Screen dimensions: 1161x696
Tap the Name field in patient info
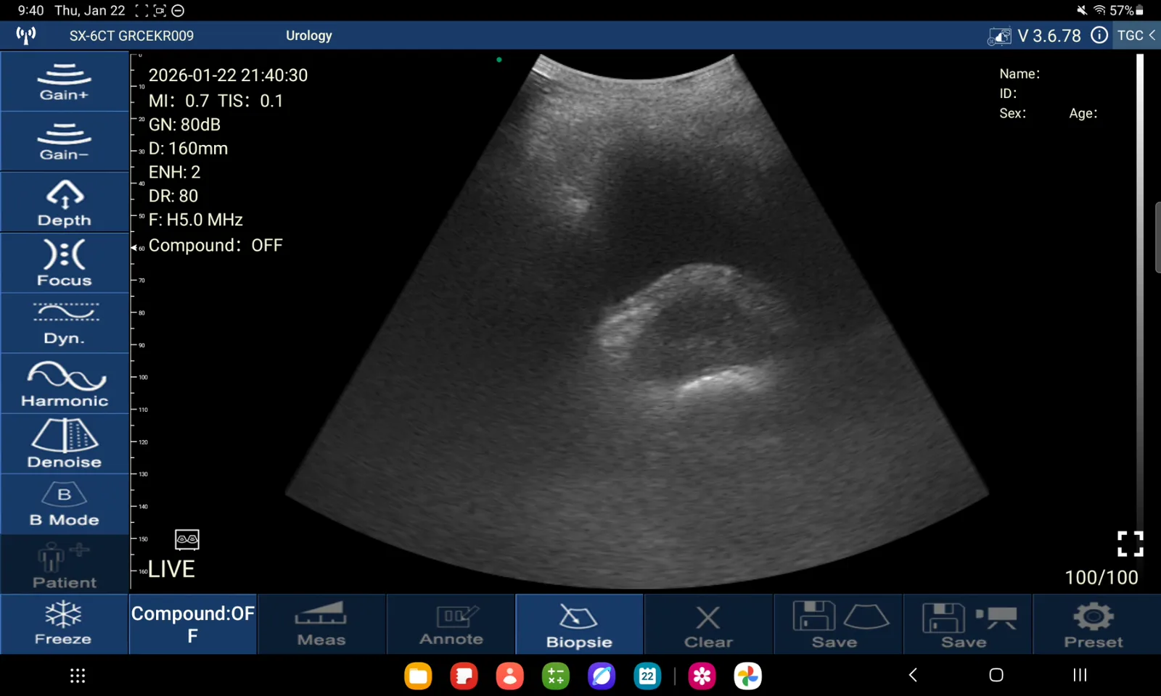[x=1020, y=74]
